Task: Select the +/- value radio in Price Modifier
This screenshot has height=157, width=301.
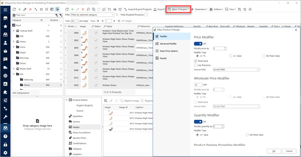Action: click(231, 56)
